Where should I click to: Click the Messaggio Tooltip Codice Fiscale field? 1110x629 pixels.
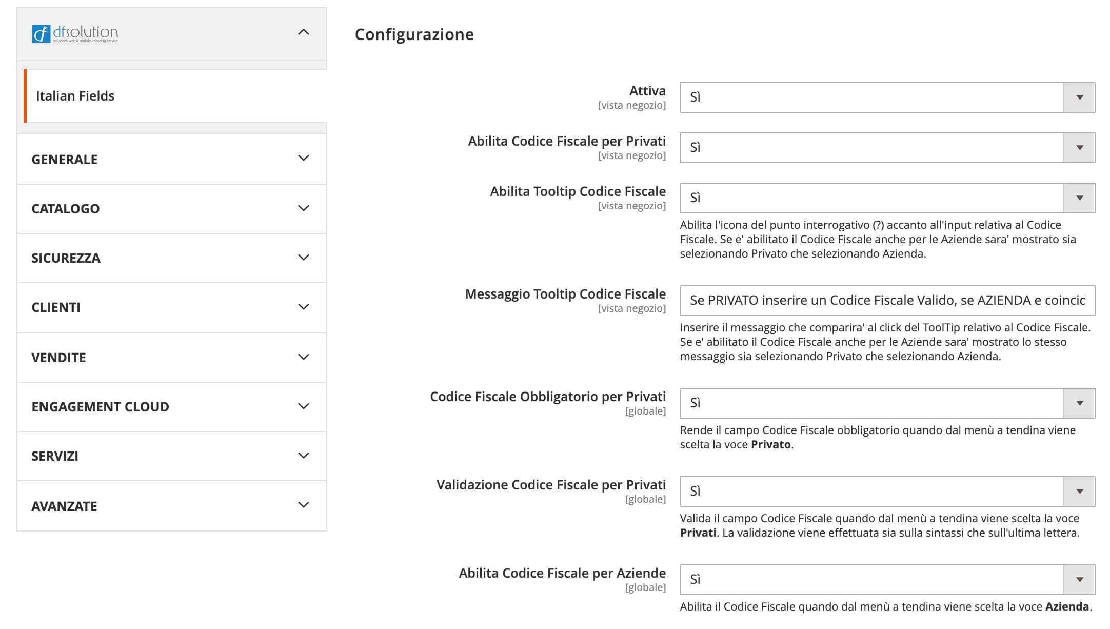pos(887,301)
